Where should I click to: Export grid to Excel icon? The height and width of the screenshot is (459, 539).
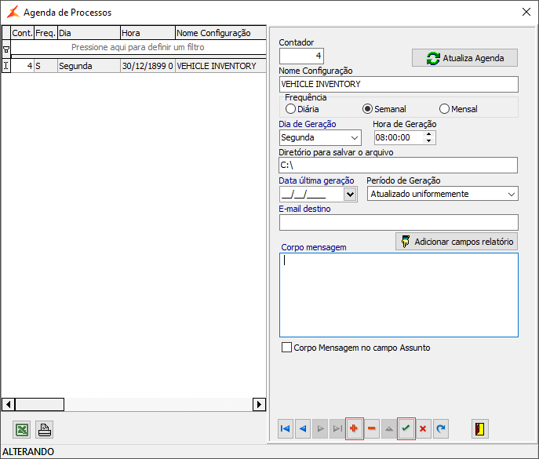[x=22, y=429]
